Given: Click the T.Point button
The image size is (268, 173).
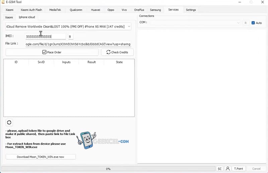Looking at the screenshot, I should pyautogui.click(x=239, y=169).
